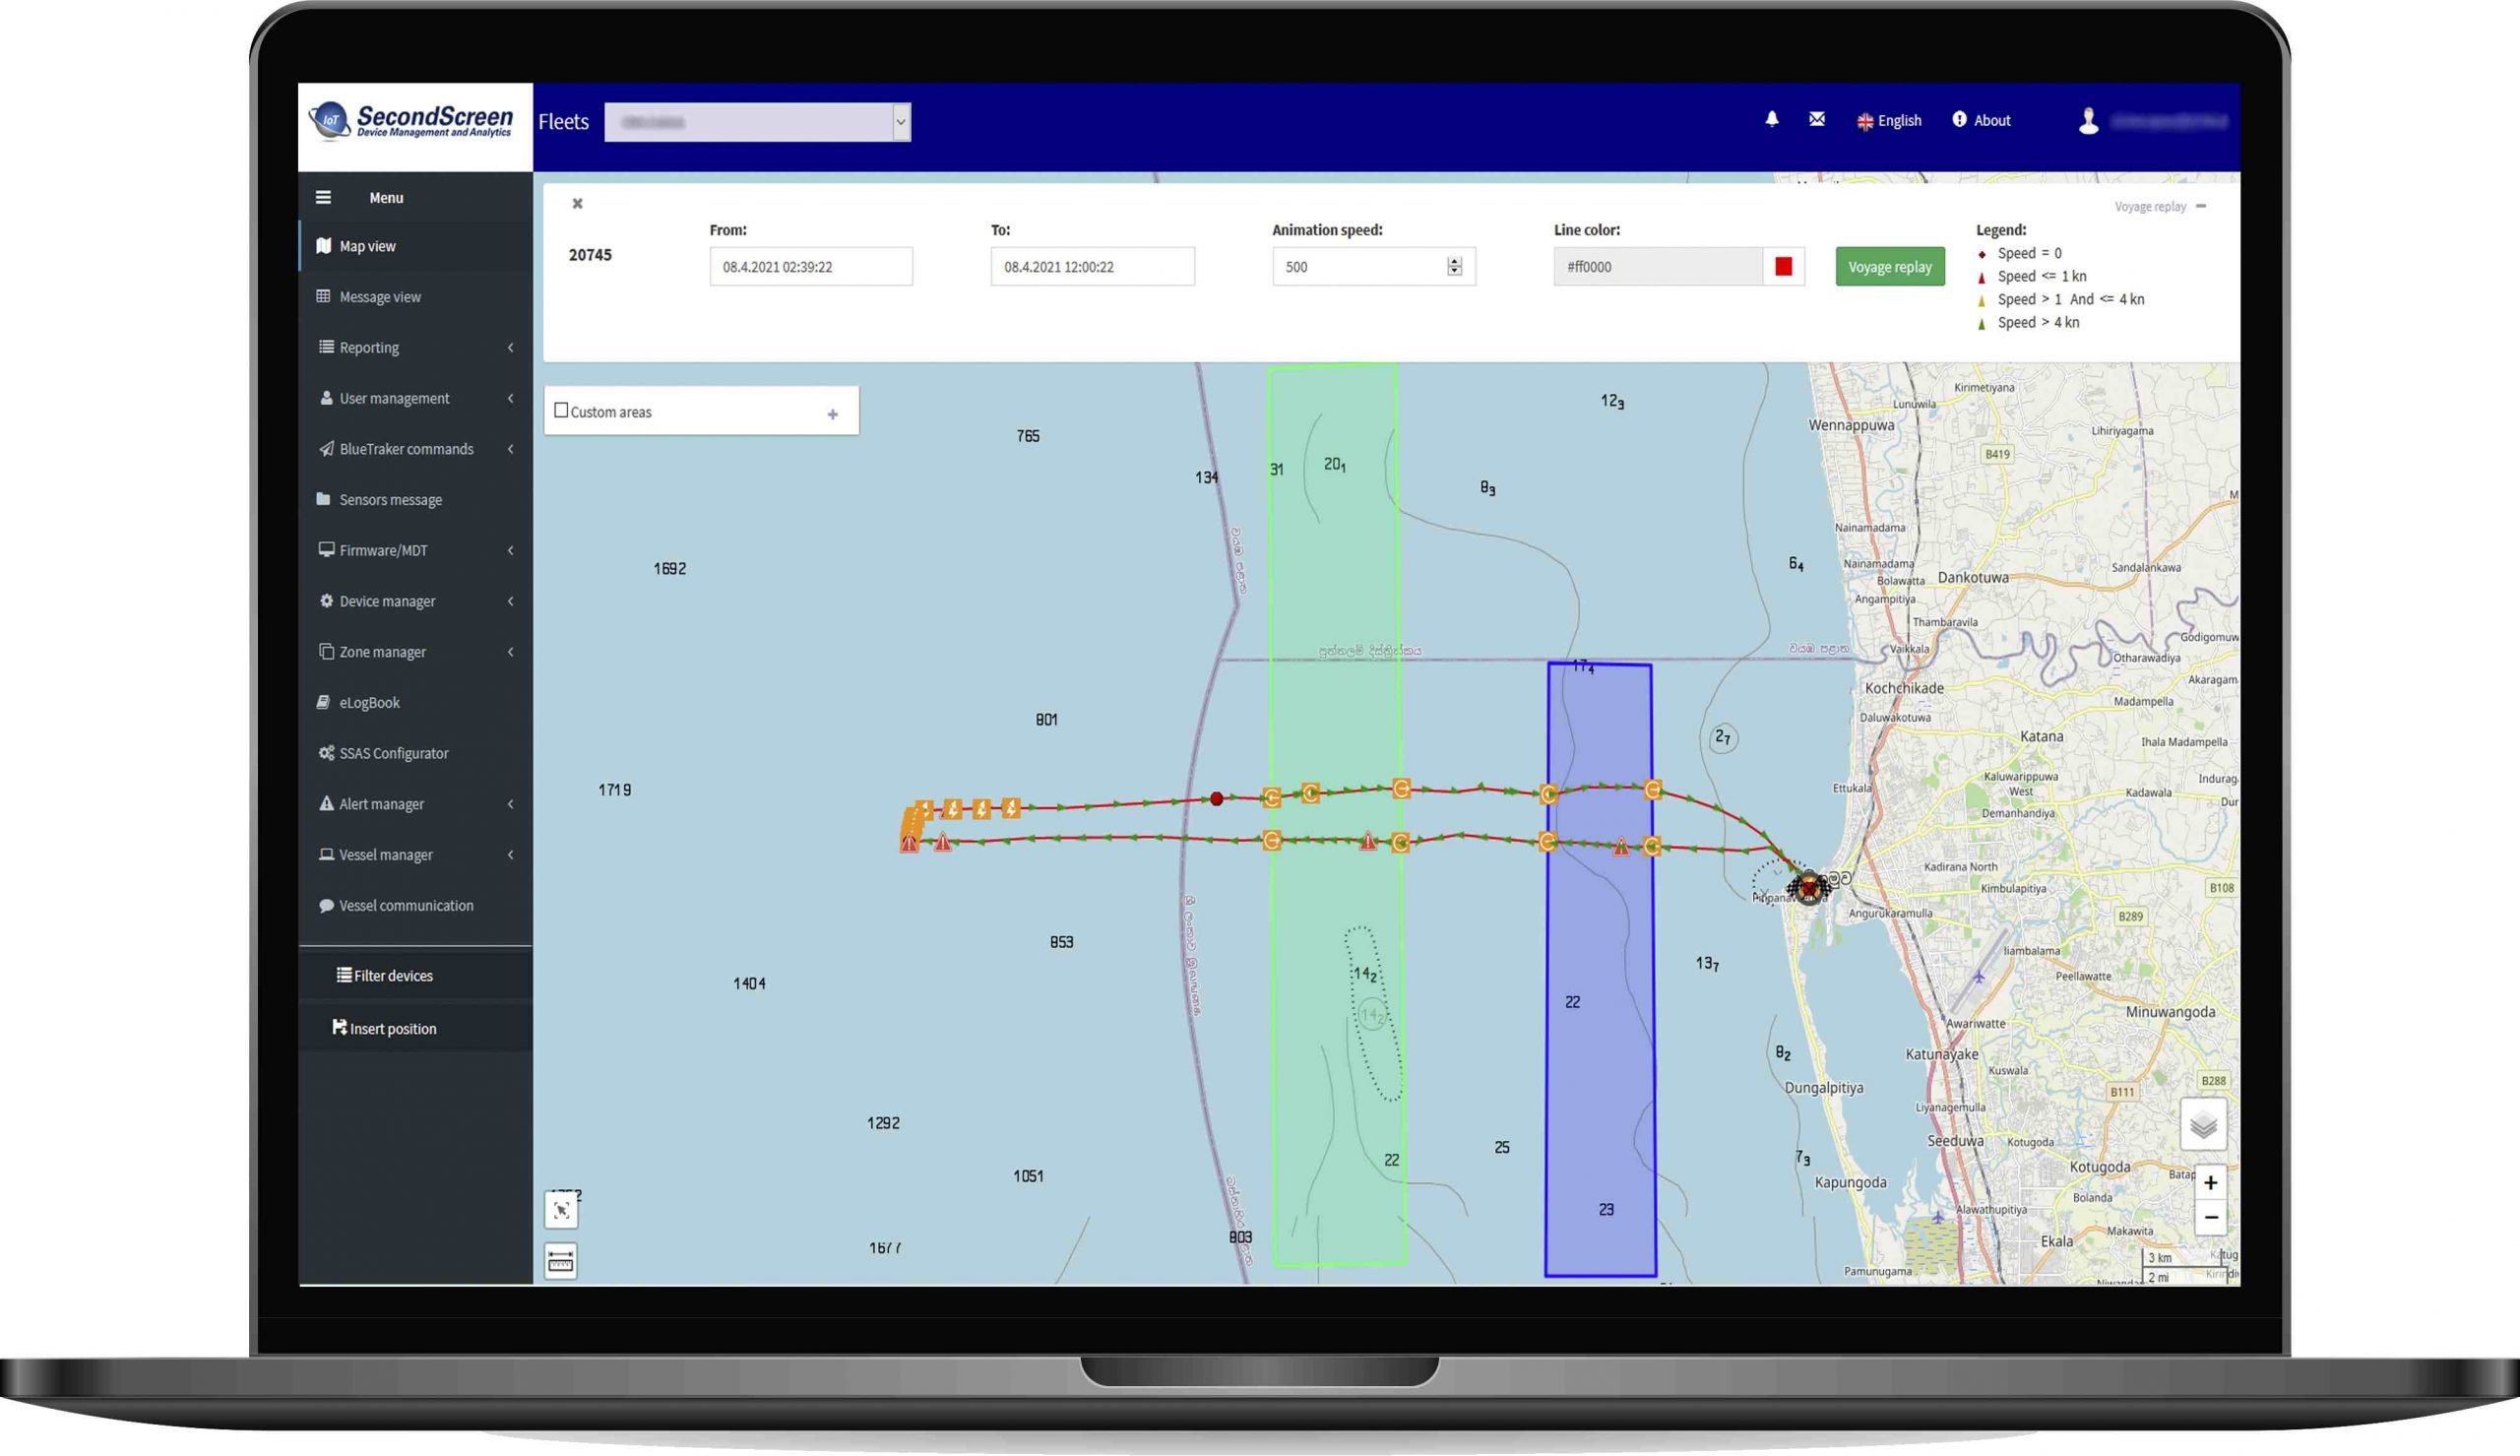The width and height of the screenshot is (2520, 1456).
Task: Expand the Vessel manager submenu
Action: coord(414,855)
